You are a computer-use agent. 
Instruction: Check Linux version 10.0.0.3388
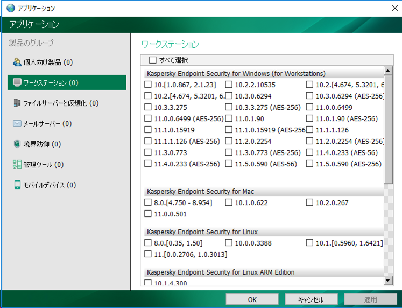click(x=229, y=243)
